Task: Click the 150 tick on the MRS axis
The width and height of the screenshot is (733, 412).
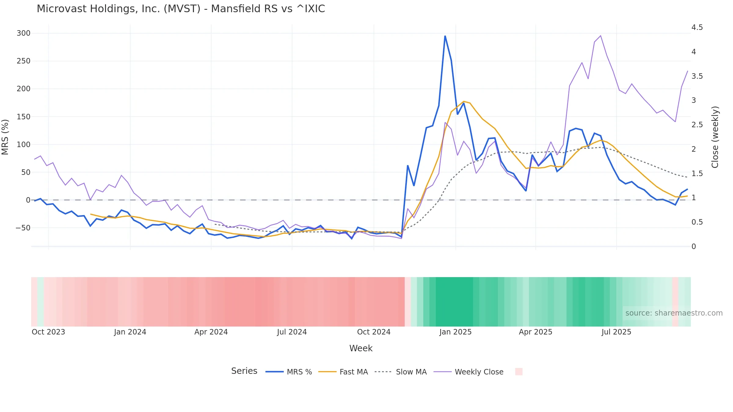Action: (24, 117)
